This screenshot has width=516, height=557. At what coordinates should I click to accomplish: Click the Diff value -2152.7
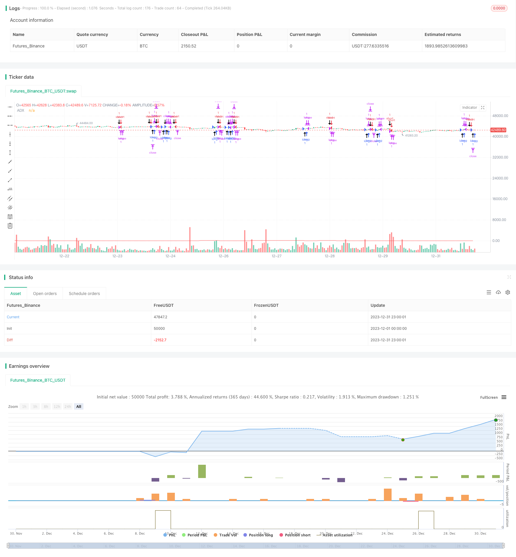[x=160, y=340]
